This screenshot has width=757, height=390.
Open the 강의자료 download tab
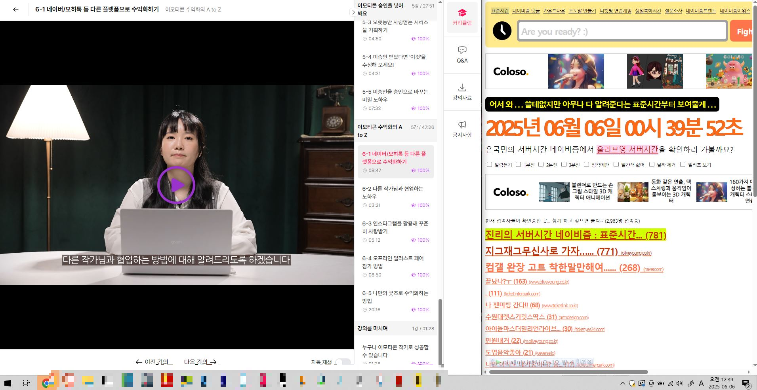coord(462,92)
